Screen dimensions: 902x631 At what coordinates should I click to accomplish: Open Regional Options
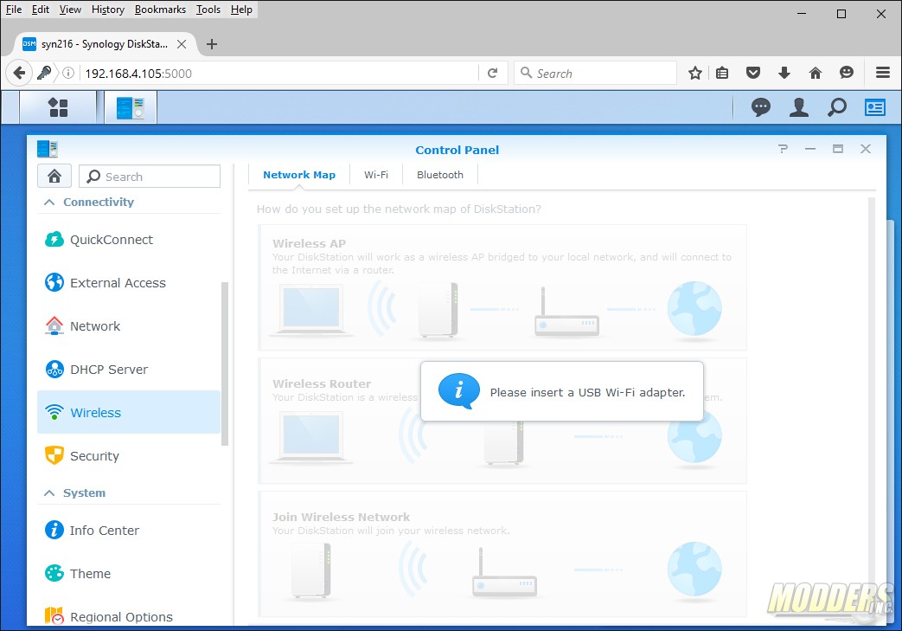(x=129, y=616)
